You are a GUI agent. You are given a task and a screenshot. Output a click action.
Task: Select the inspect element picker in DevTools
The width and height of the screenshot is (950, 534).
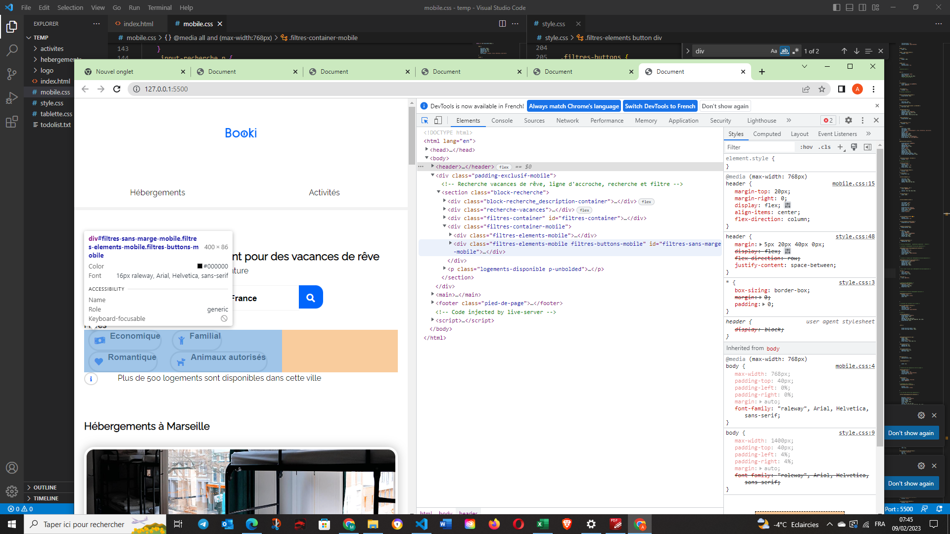tap(425, 120)
